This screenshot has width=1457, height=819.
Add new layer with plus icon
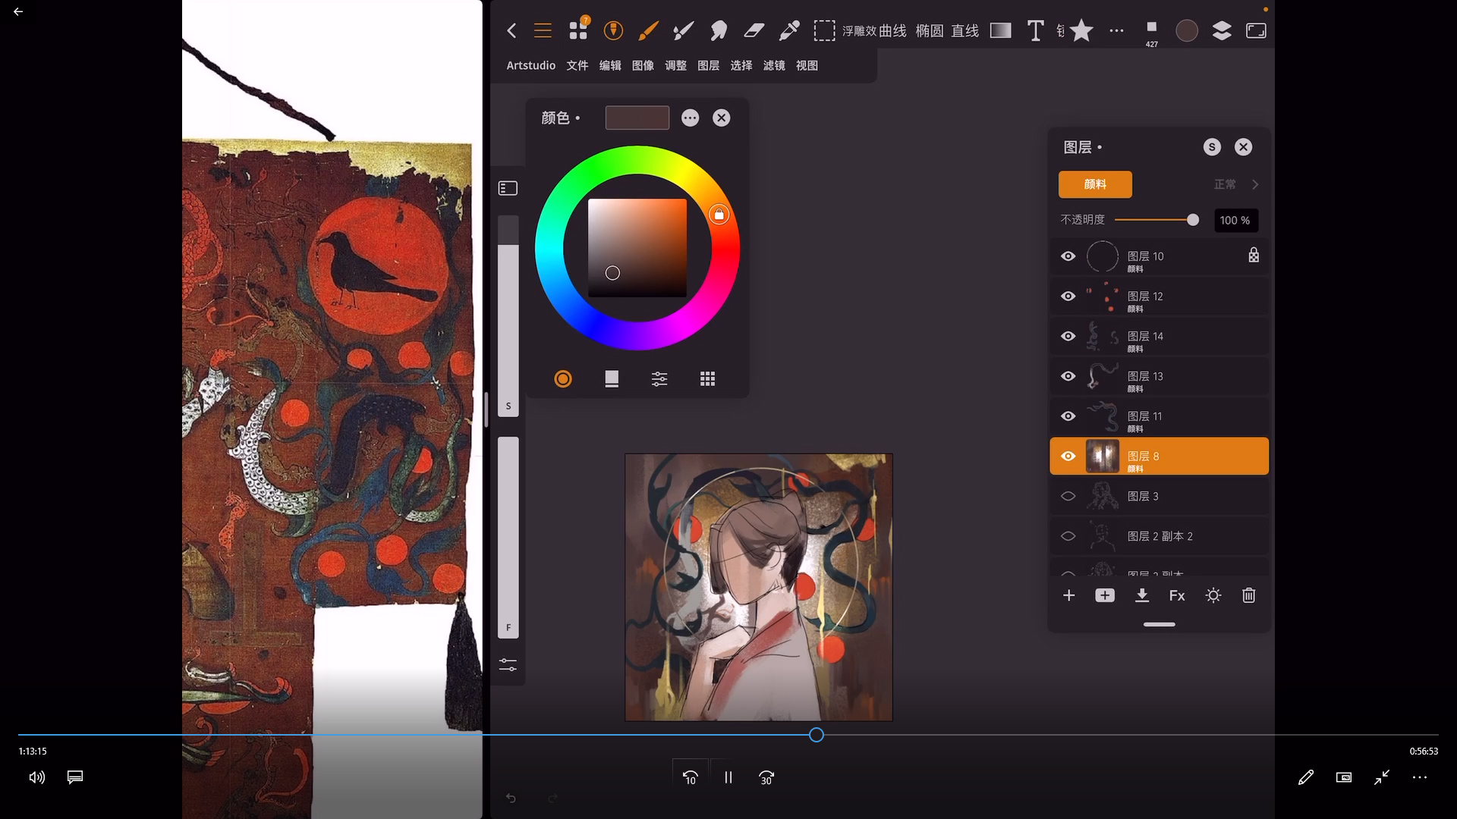1068,596
